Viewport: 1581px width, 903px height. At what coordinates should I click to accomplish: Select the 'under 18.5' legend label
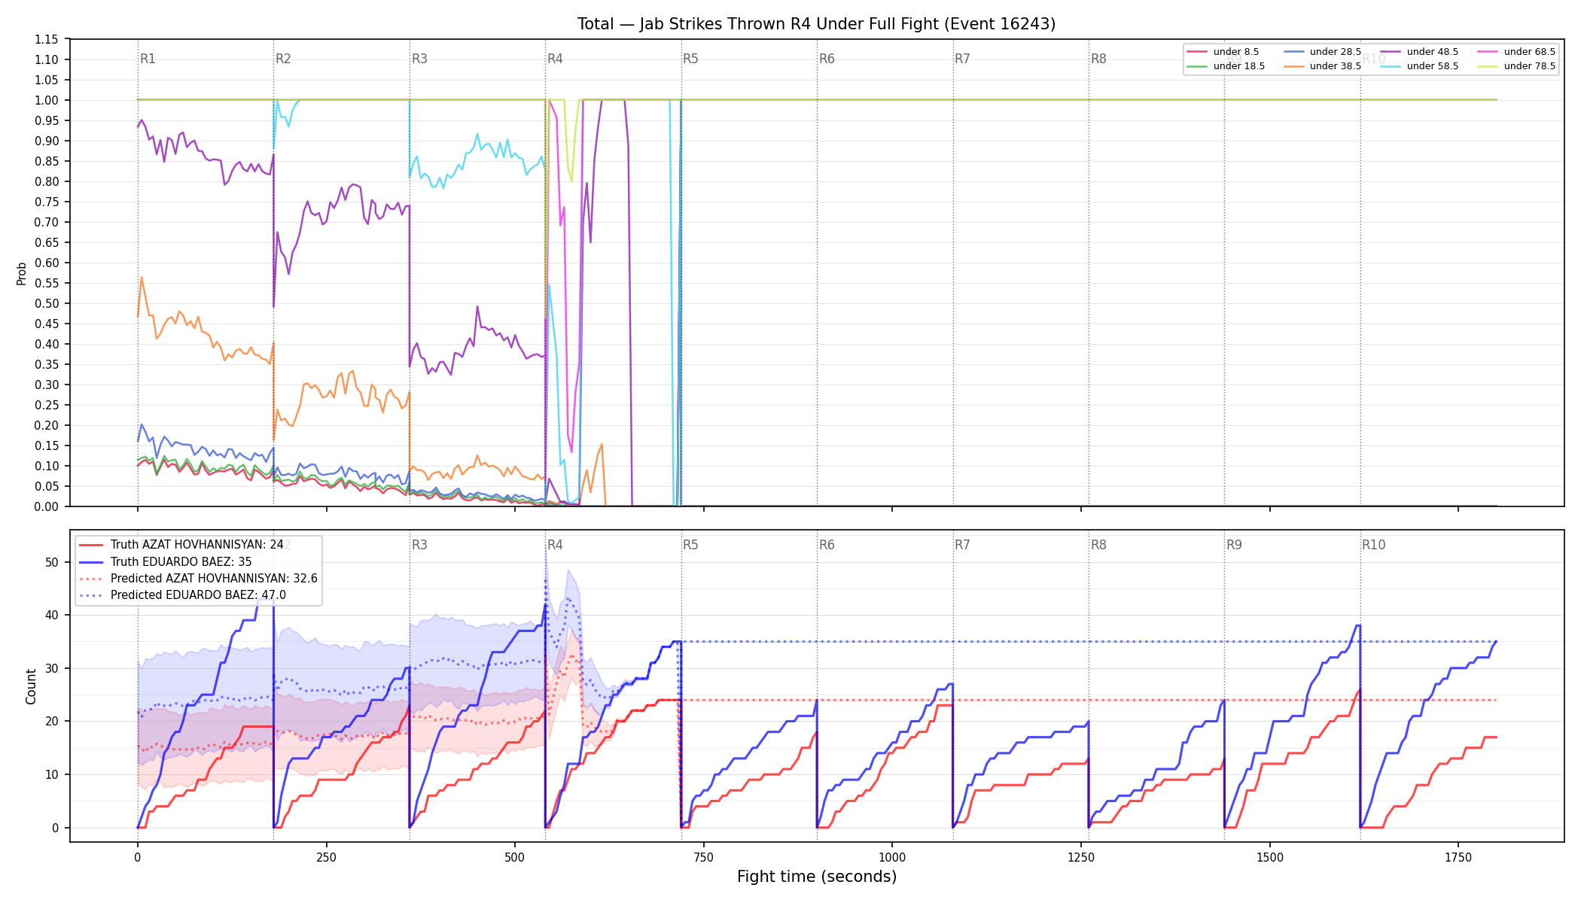1239,66
